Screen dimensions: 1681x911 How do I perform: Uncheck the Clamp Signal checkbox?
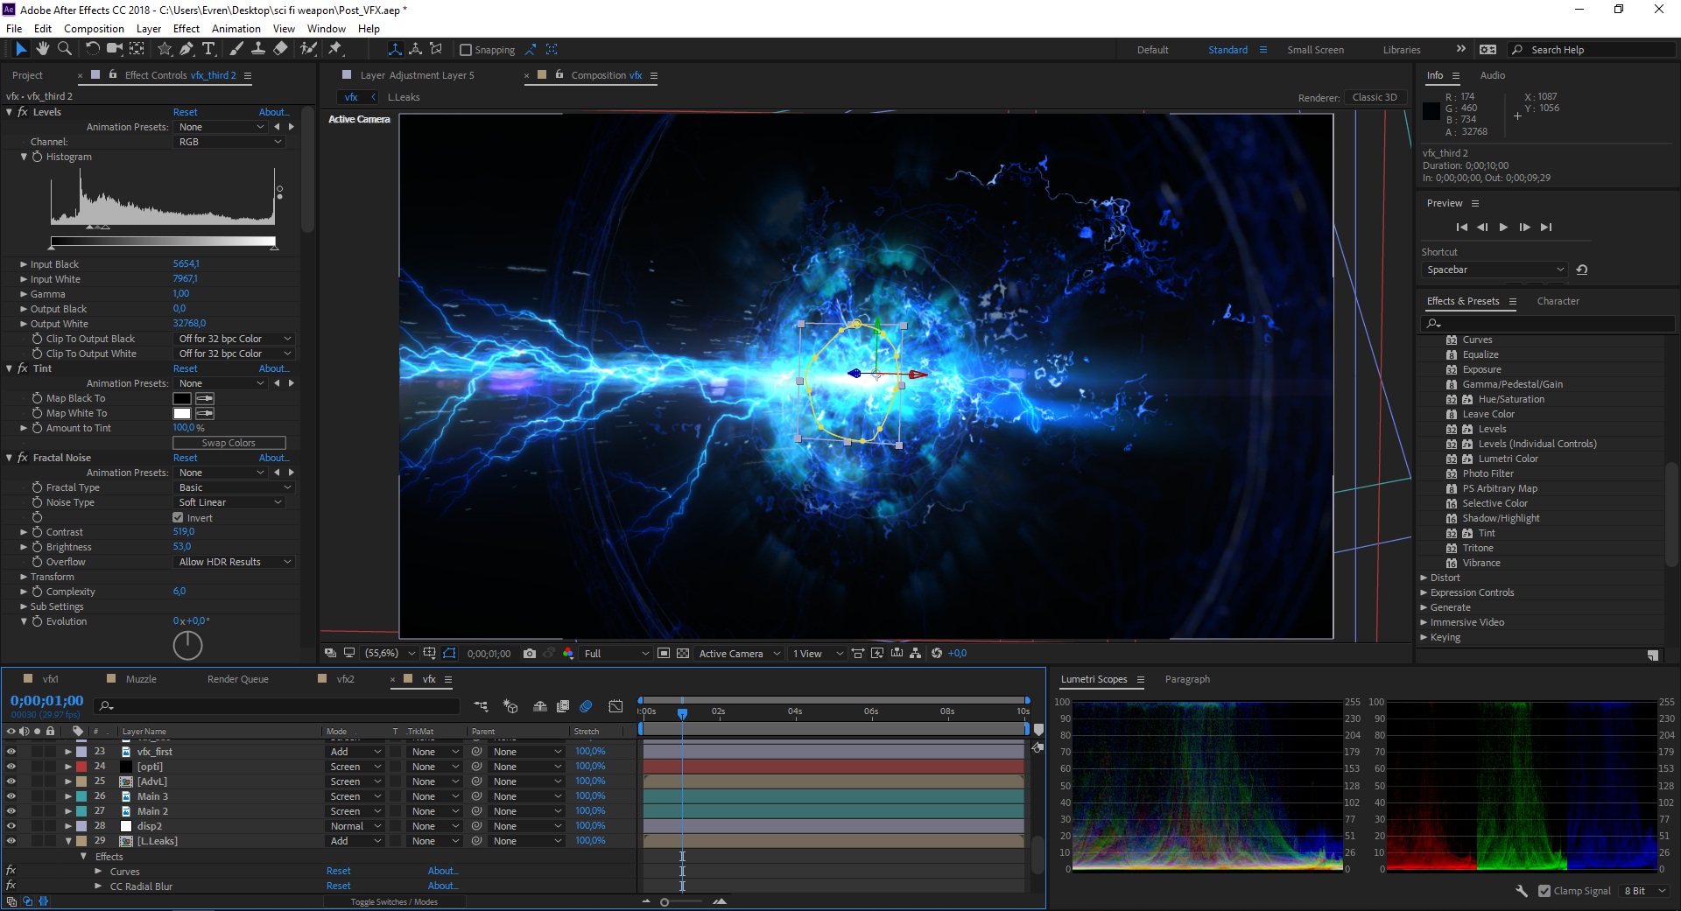point(1544,891)
